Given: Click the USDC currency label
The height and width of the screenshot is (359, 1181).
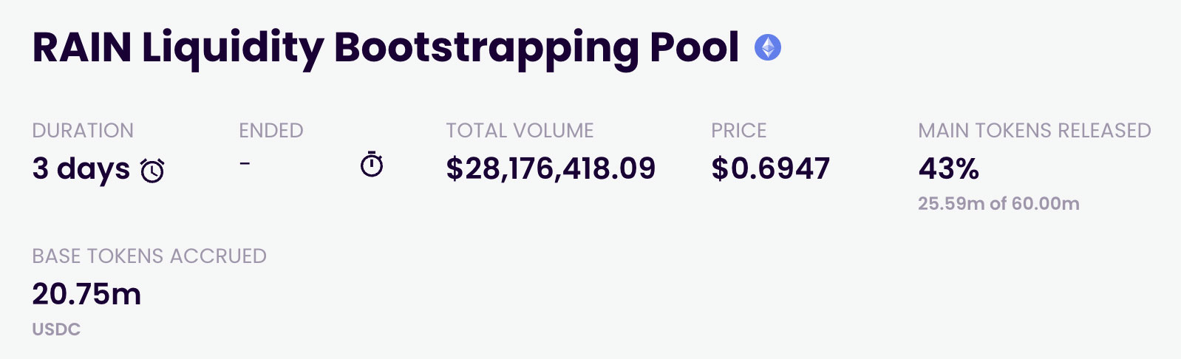Looking at the screenshot, I should (56, 329).
